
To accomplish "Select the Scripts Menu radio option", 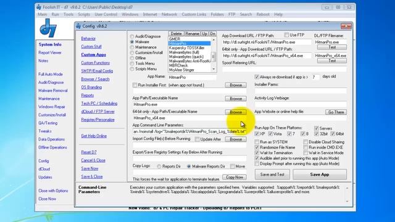I will pyautogui.click(x=132, y=69).
